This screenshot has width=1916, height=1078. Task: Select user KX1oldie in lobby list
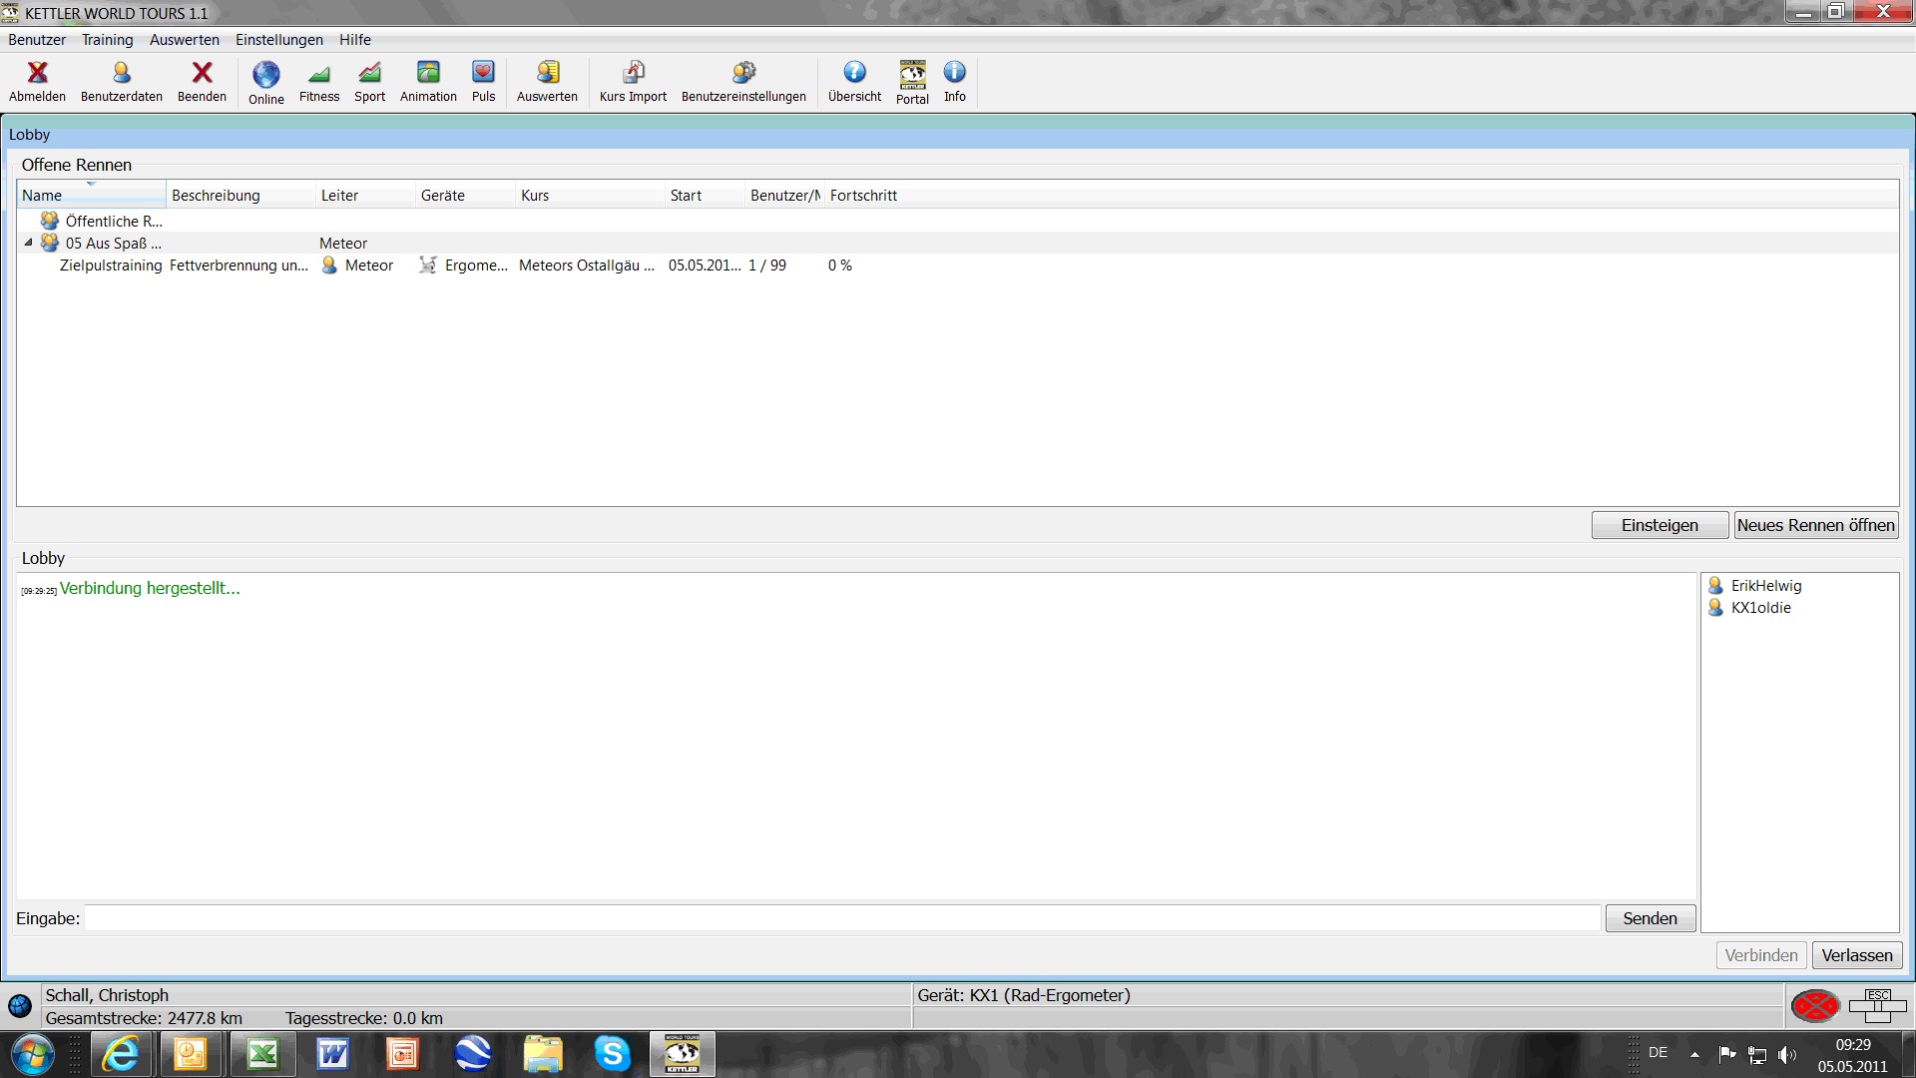click(x=1760, y=608)
